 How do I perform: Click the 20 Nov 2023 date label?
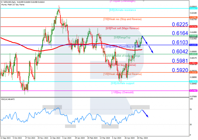(x=43, y=138)
